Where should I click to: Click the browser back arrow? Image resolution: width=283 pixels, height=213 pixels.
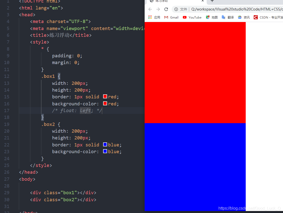tap(150, 9)
